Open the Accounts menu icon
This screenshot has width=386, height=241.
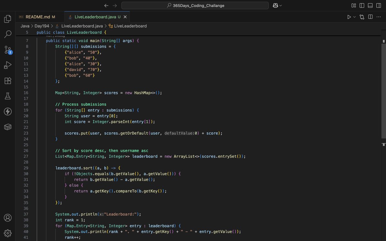pyautogui.click(x=8, y=218)
